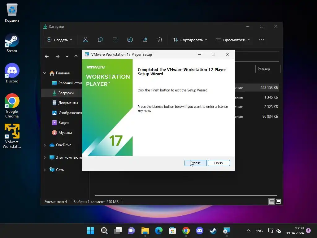Switch to large thumbnails view icon in status bar

[278, 201]
